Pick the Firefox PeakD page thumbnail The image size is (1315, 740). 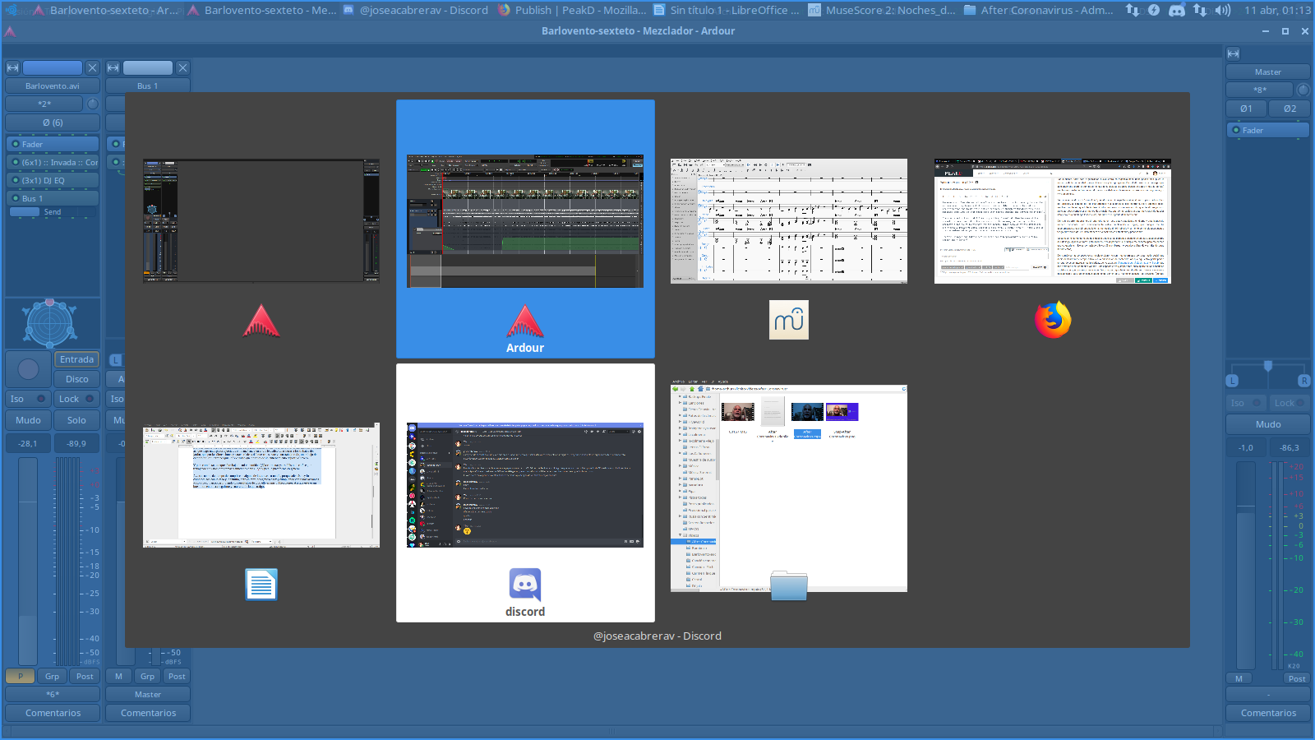click(x=1053, y=221)
